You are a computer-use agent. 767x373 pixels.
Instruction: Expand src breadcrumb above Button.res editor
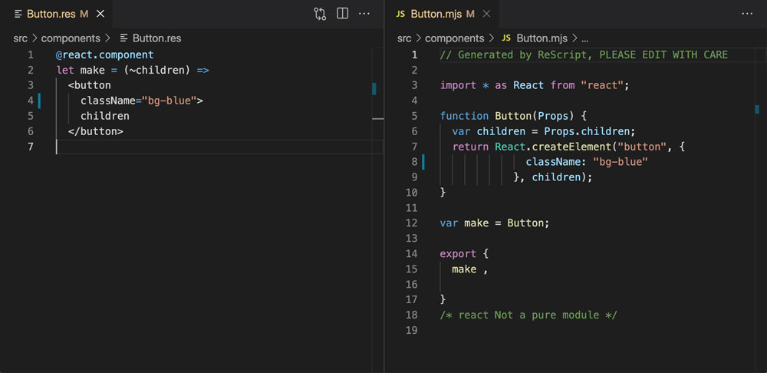[20, 38]
